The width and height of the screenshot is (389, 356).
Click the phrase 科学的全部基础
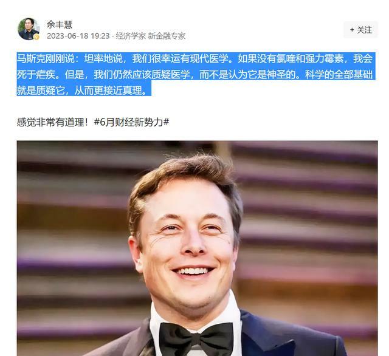point(339,74)
